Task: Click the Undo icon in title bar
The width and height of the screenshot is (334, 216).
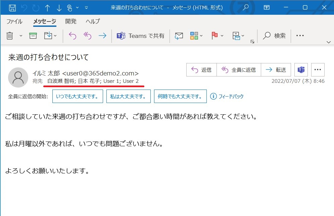Action: [x=24, y=8]
